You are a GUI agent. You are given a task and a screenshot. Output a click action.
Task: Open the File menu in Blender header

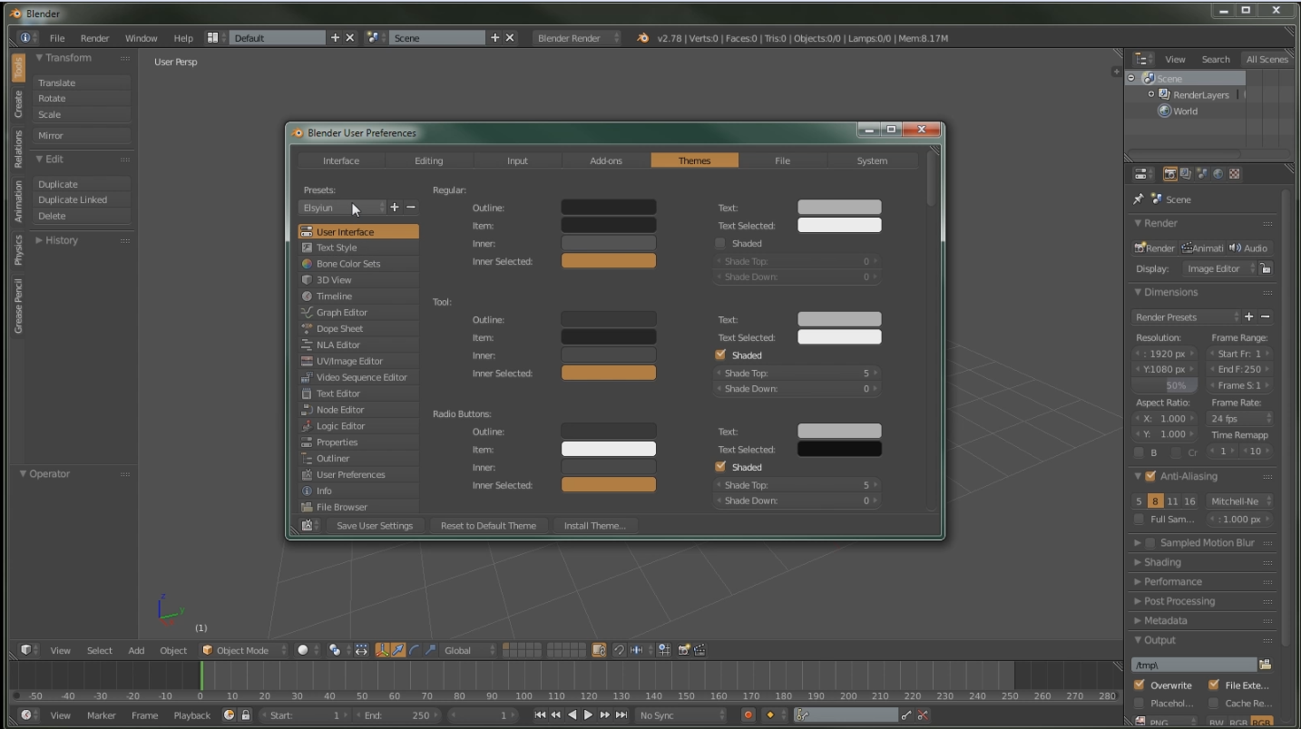pos(57,38)
